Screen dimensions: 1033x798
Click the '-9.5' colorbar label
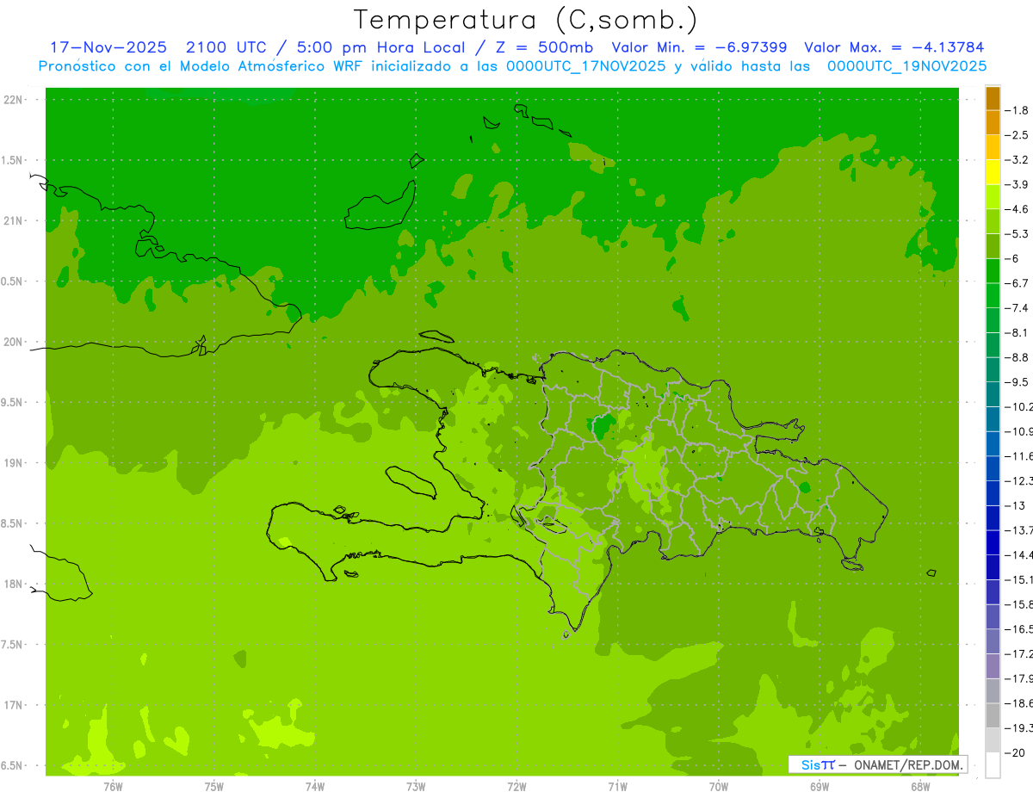pos(1017,382)
